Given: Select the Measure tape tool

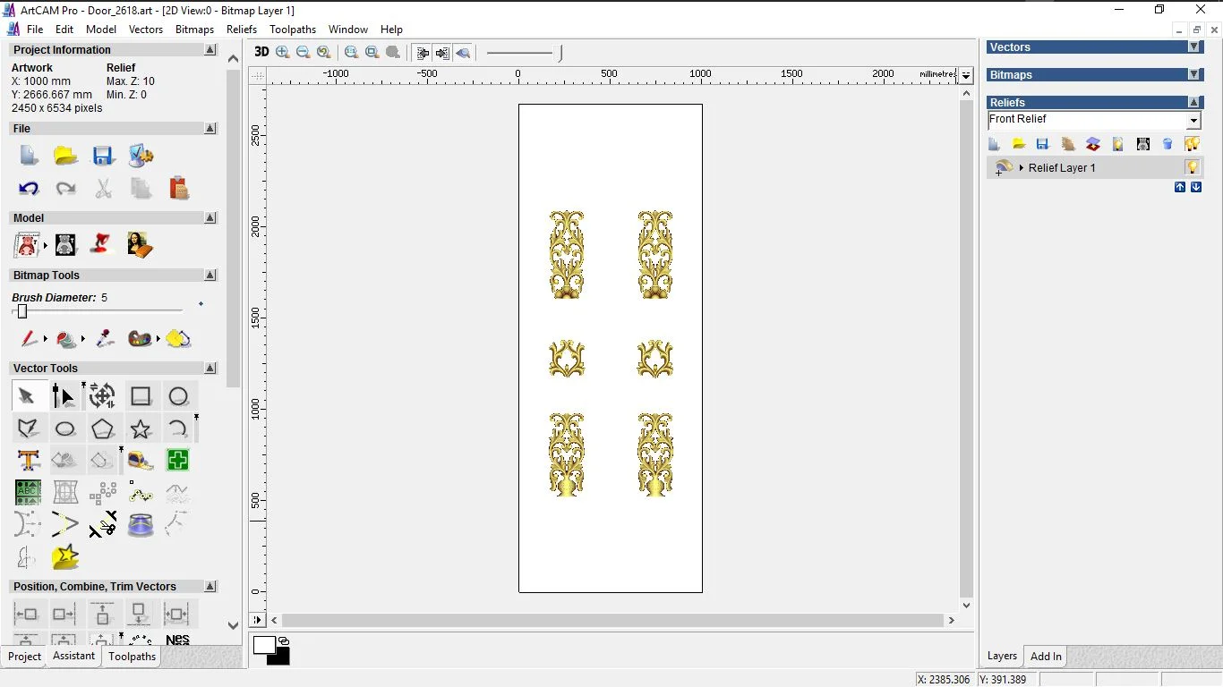Looking at the screenshot, I should click(x=141, y=461).
